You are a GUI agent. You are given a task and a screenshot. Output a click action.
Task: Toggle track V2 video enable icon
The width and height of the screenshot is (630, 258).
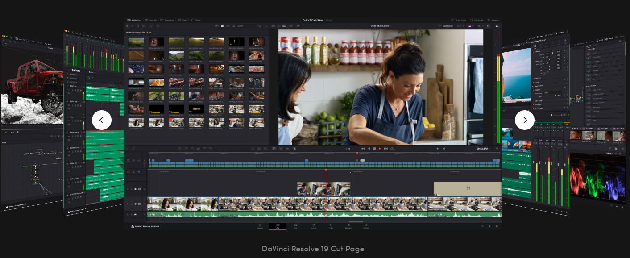coord(139,189)
